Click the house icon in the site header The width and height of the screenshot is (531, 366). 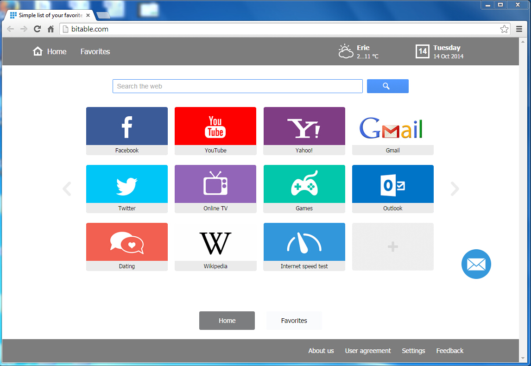(x=38, y=51)
